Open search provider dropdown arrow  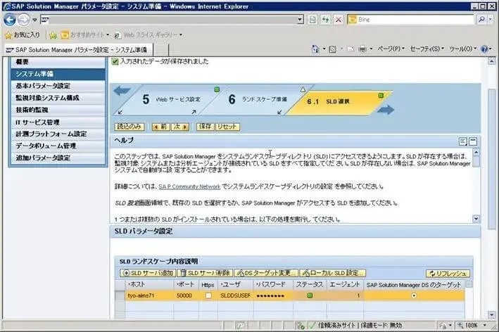tap(491, 20)
